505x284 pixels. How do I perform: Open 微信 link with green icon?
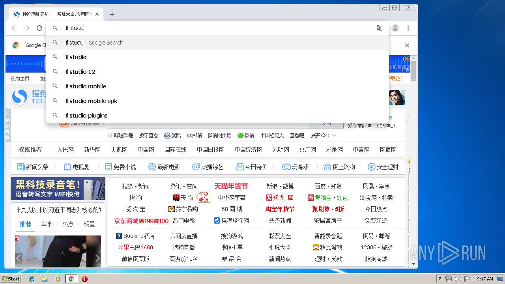pyautogui.click(x=246, y=135)
